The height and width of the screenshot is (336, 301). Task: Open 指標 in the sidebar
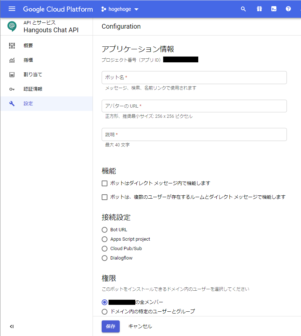point(46,60)
